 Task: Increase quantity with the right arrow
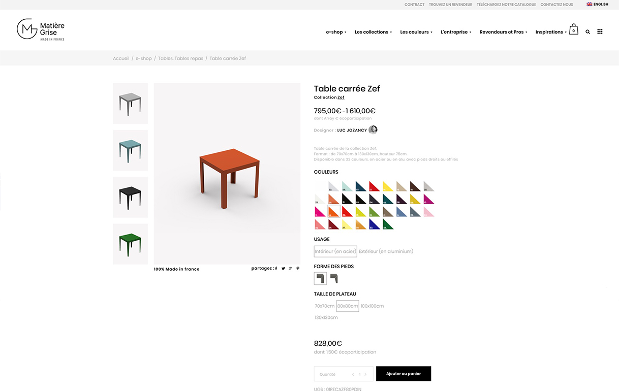[365, 374]
